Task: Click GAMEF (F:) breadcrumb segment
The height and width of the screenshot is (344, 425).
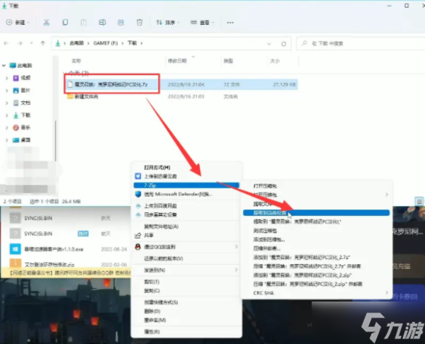Action: (106, 43)
